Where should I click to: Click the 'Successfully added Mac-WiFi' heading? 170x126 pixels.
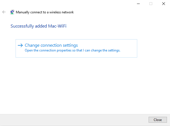coord(39,26)
